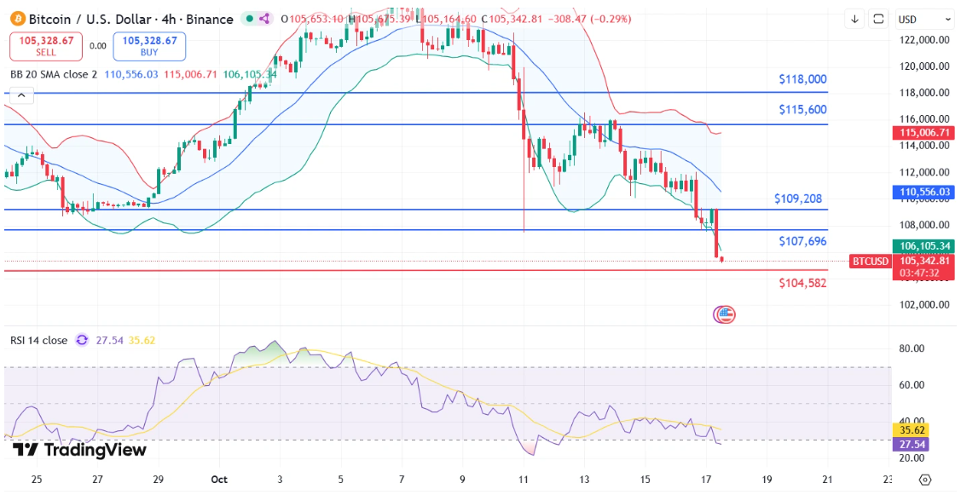Viewport: 961px width, 495px height.
Task: Click the purple share/connection icon beside Binance
Action: (x=264, y=19)
